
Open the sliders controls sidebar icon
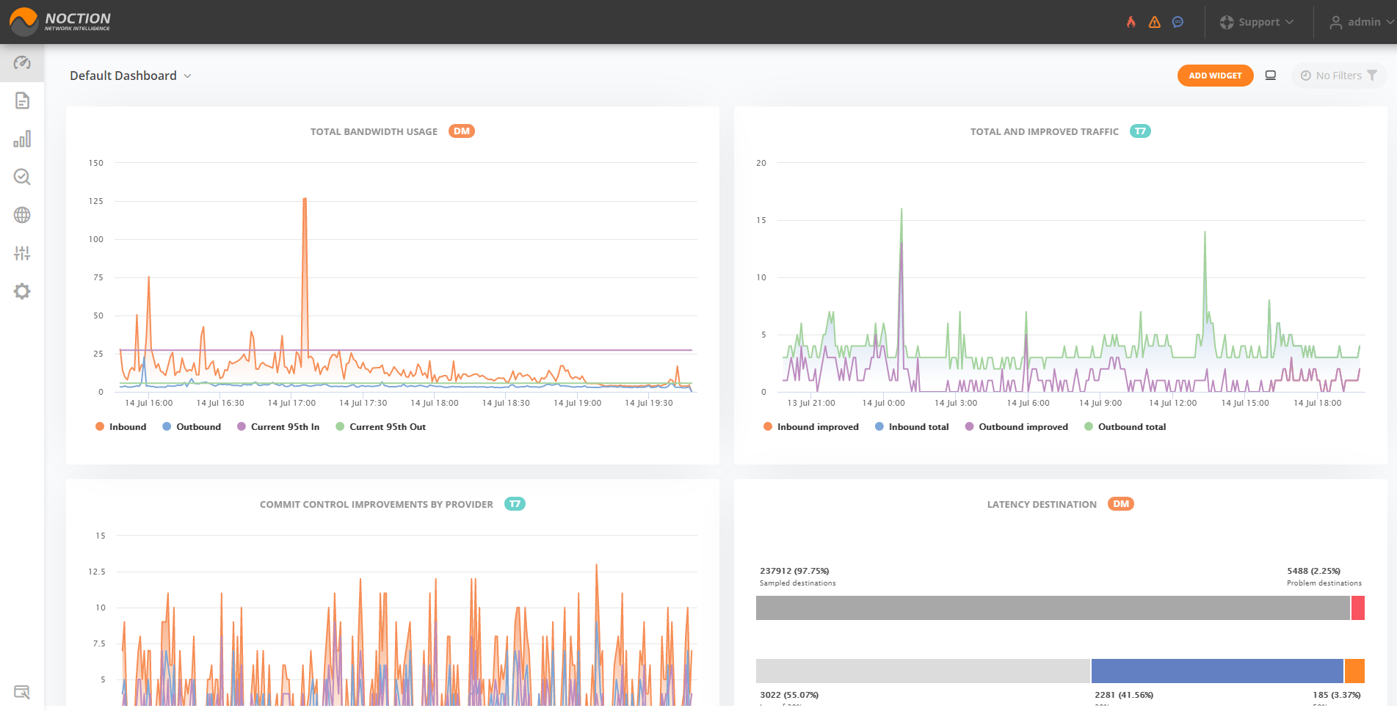click(22, 253)
